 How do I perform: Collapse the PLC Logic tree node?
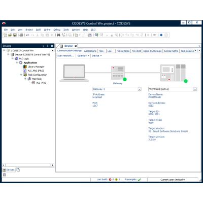pos(12,58)
